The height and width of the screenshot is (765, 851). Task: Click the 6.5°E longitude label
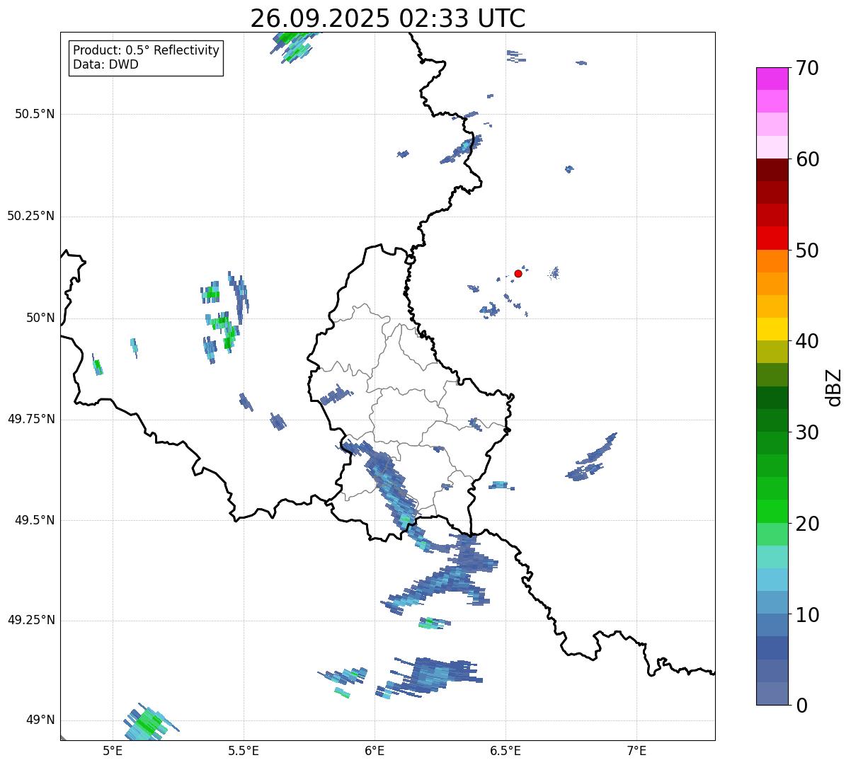pos(506,751)
